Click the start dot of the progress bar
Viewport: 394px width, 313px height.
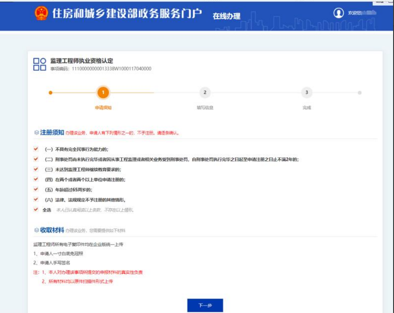tap(50, 93)
